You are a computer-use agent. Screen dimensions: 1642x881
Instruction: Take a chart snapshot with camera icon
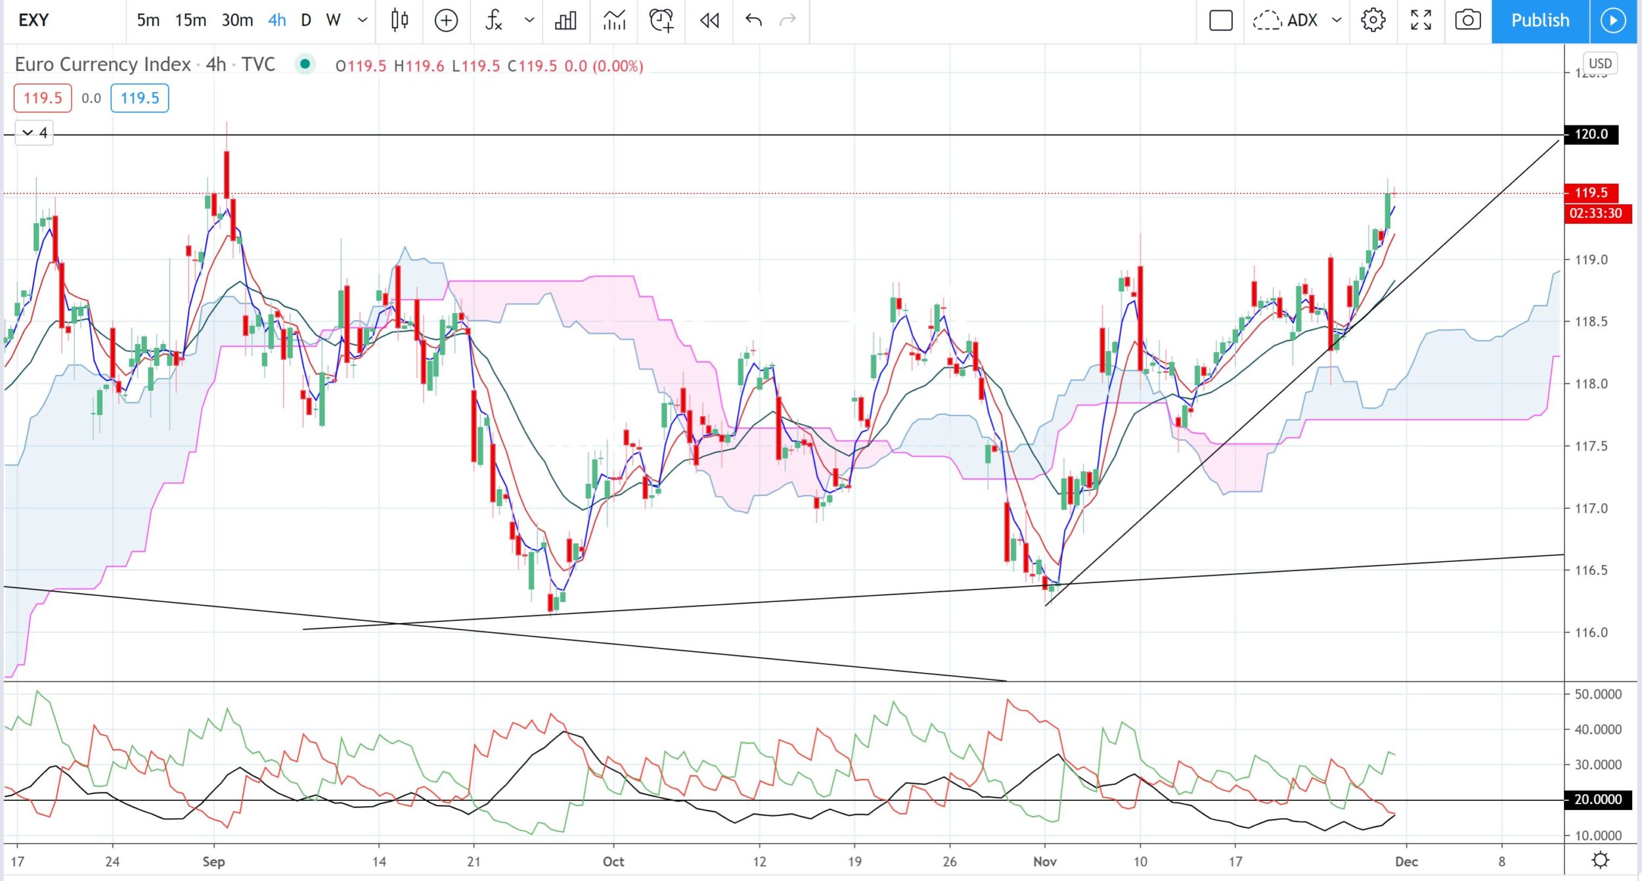point(1468,20)
